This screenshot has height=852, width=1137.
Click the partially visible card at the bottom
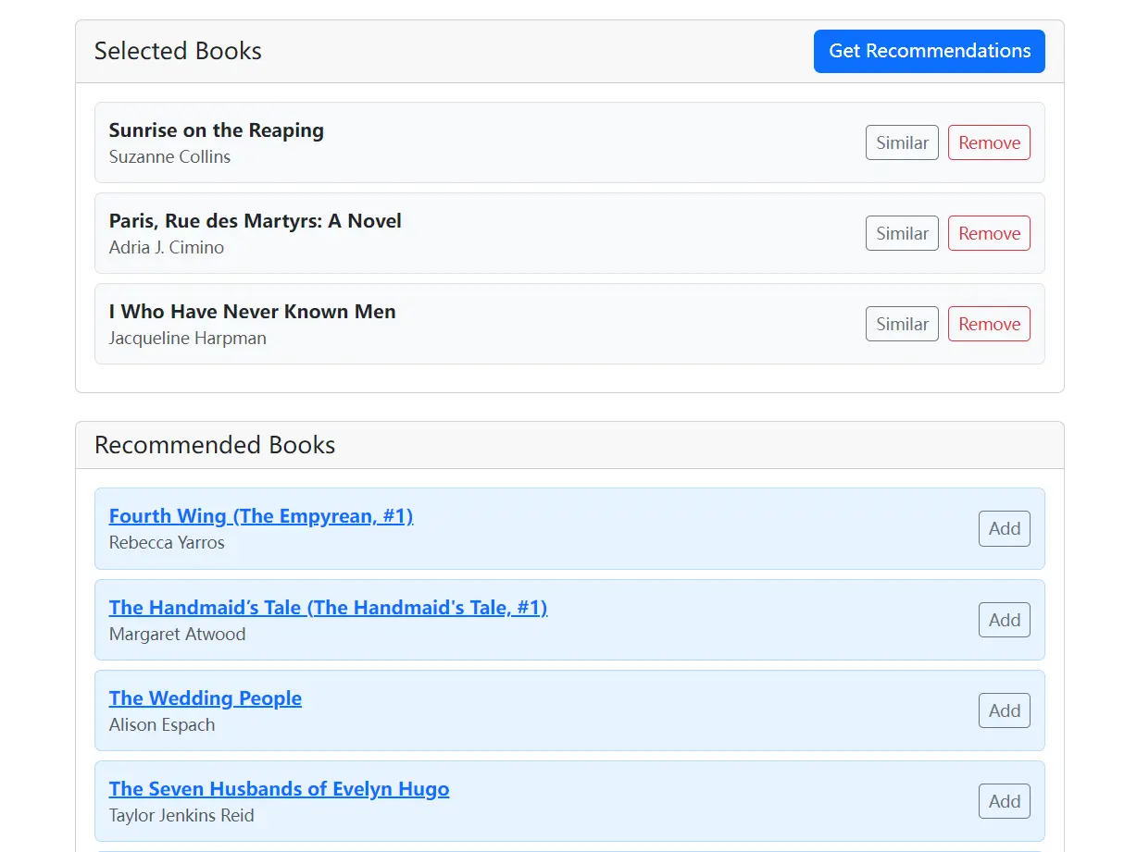click(x=568, y=848)
